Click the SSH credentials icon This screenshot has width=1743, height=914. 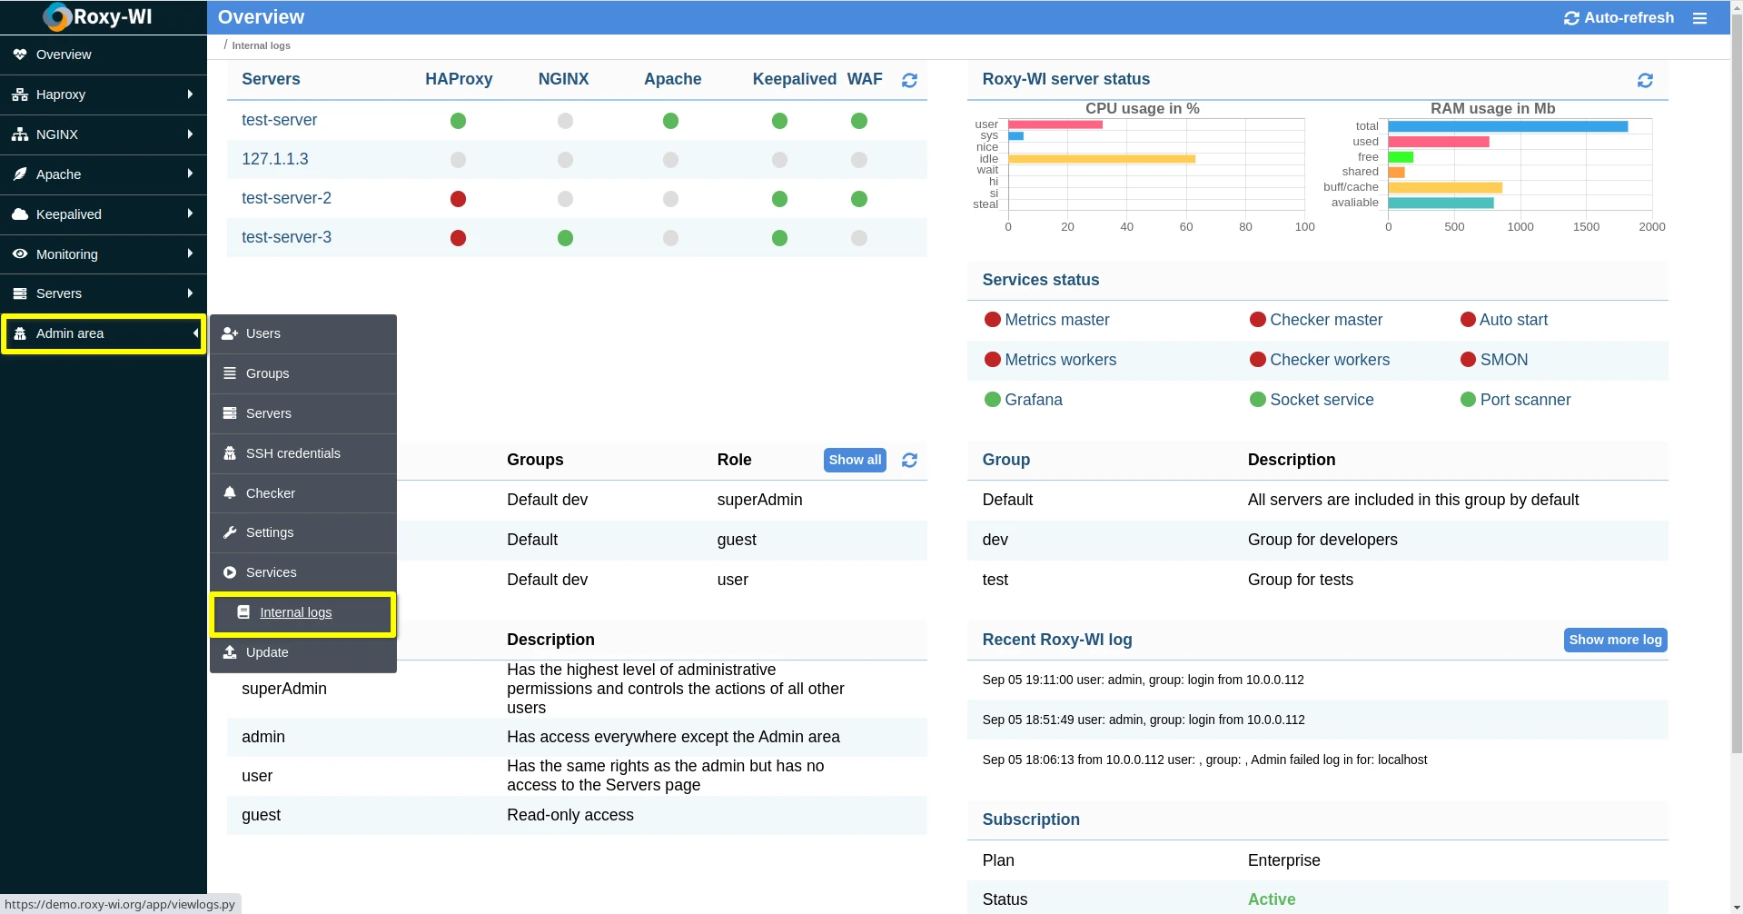(230, 453)
